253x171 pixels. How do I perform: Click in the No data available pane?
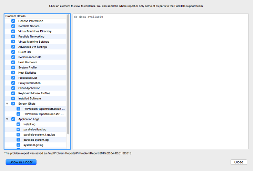coord(161,82)
